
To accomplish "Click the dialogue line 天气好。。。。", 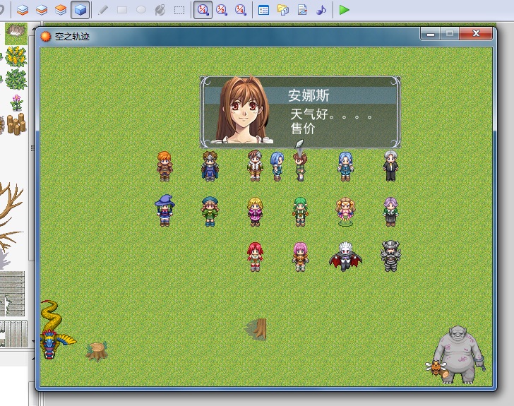I will point(331,114).
